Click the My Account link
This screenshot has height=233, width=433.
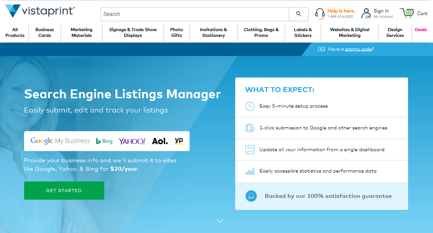383,16
